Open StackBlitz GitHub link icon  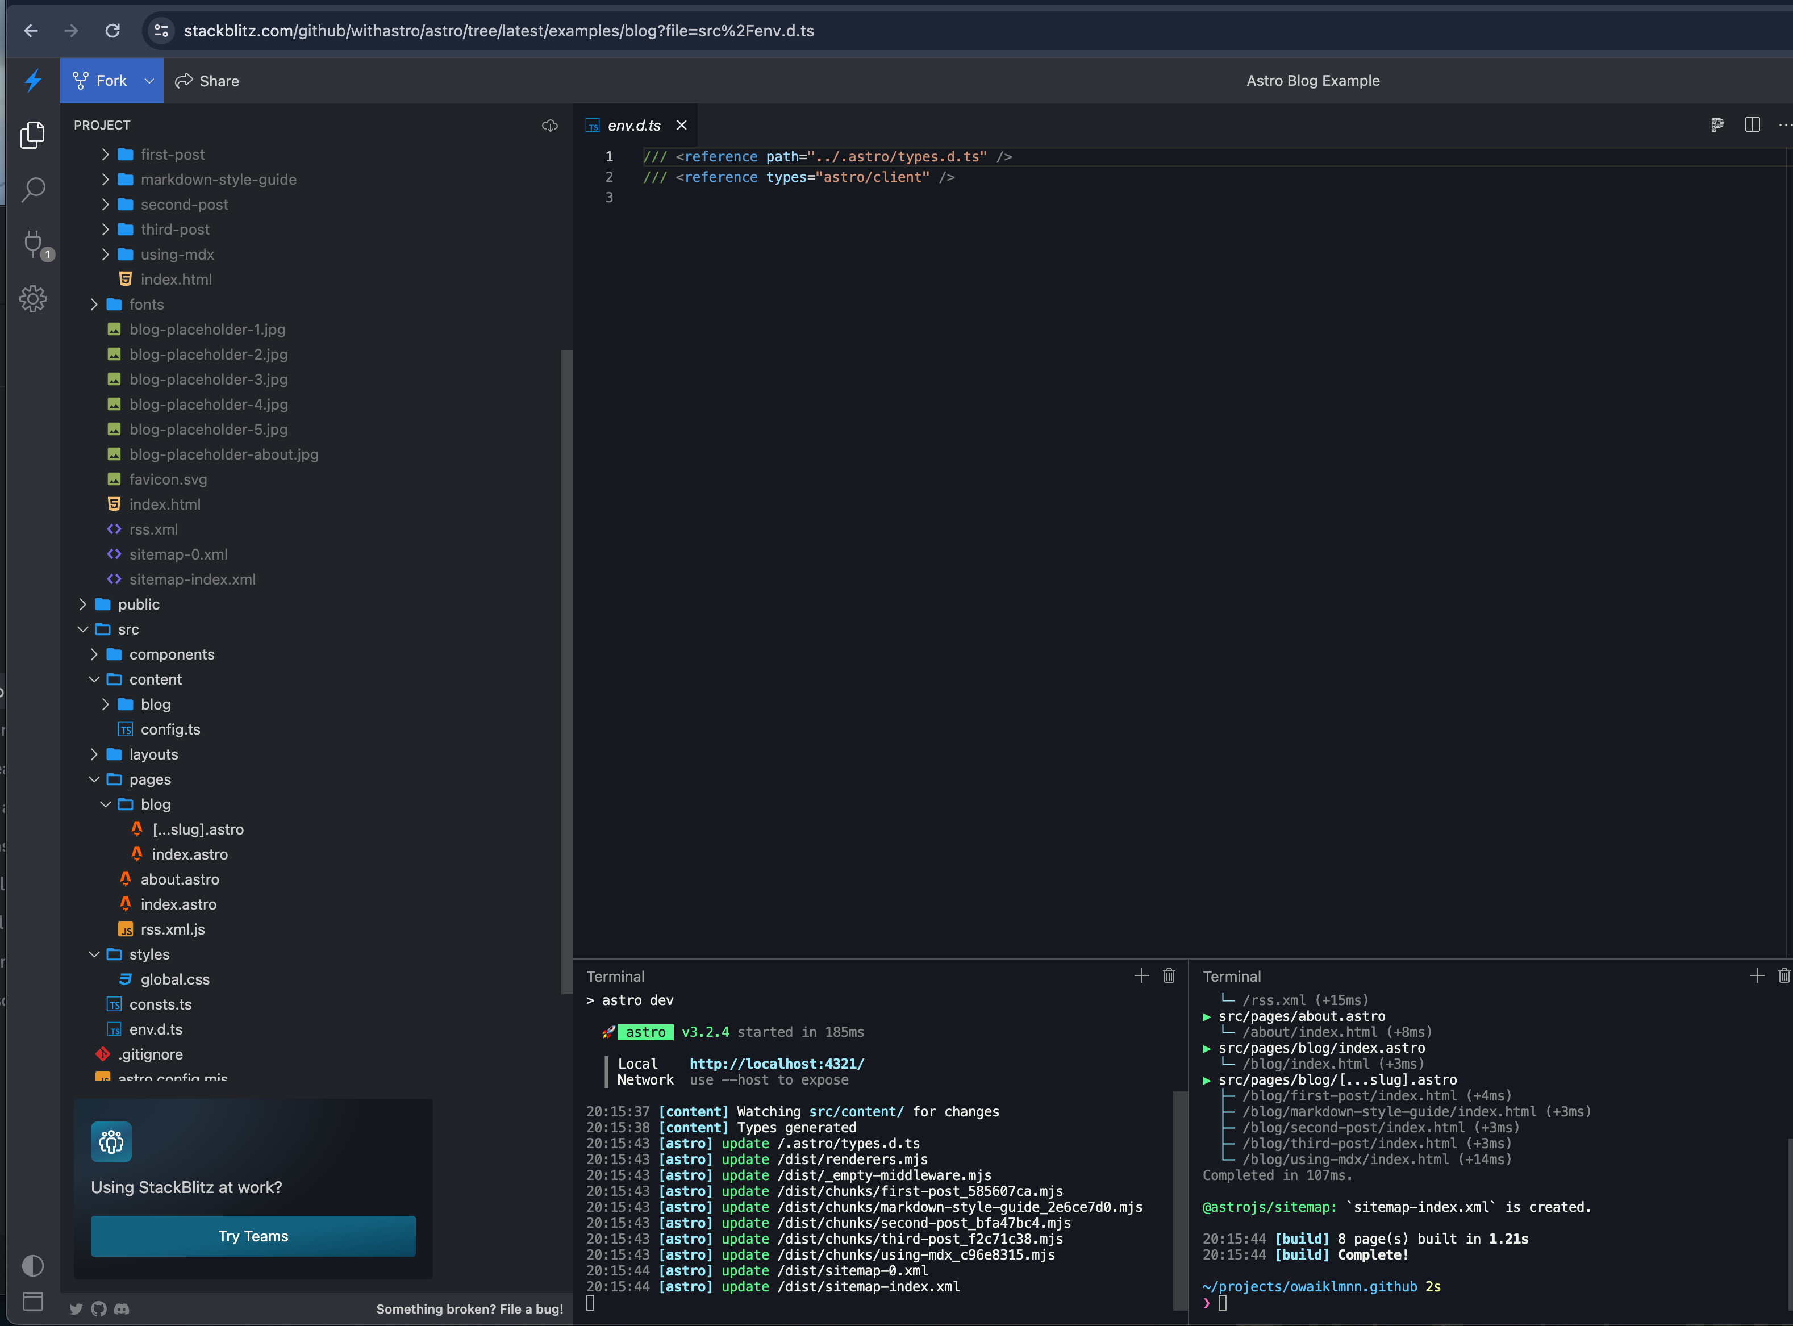pyautogui.click(x=99, y=1309)
